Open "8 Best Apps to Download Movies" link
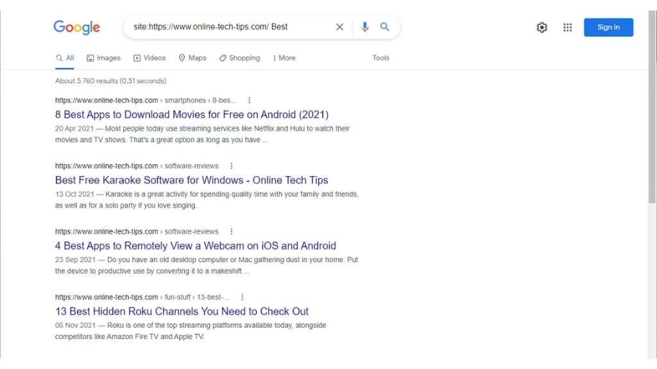Image resolution: width=657 pixels, height=369 pixels. [192, 115]
